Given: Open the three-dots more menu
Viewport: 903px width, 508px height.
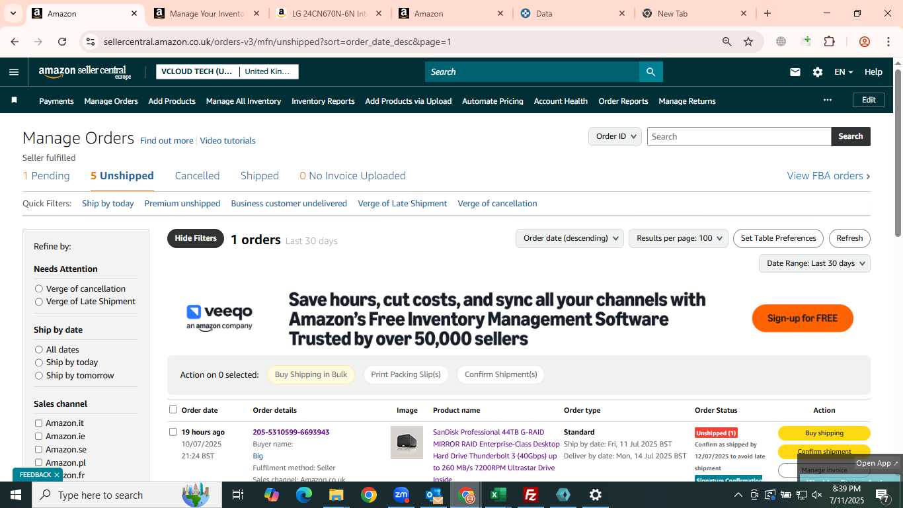Looking at the screenshot, I should point(827,100).
